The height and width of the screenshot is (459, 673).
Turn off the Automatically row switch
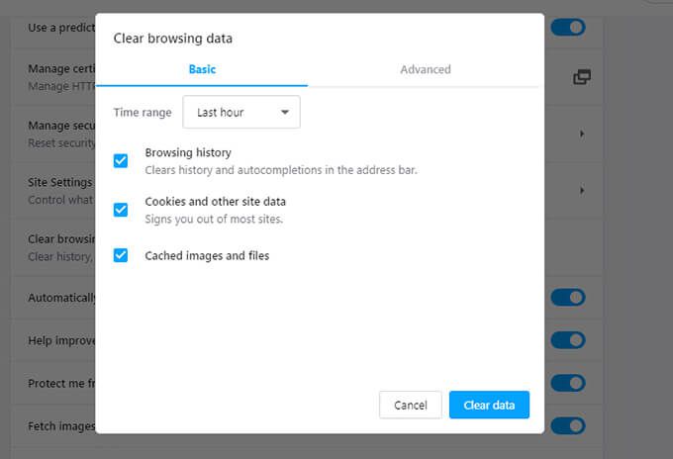(x=568, y=297)
